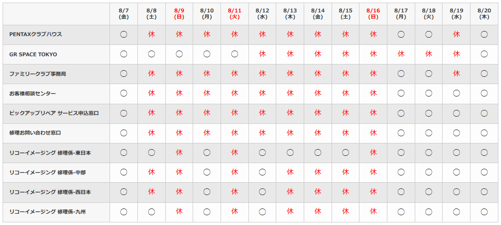
Task: Click the 休 mark for 修理係-東日本 on 8/9
Action: [179, 153]
